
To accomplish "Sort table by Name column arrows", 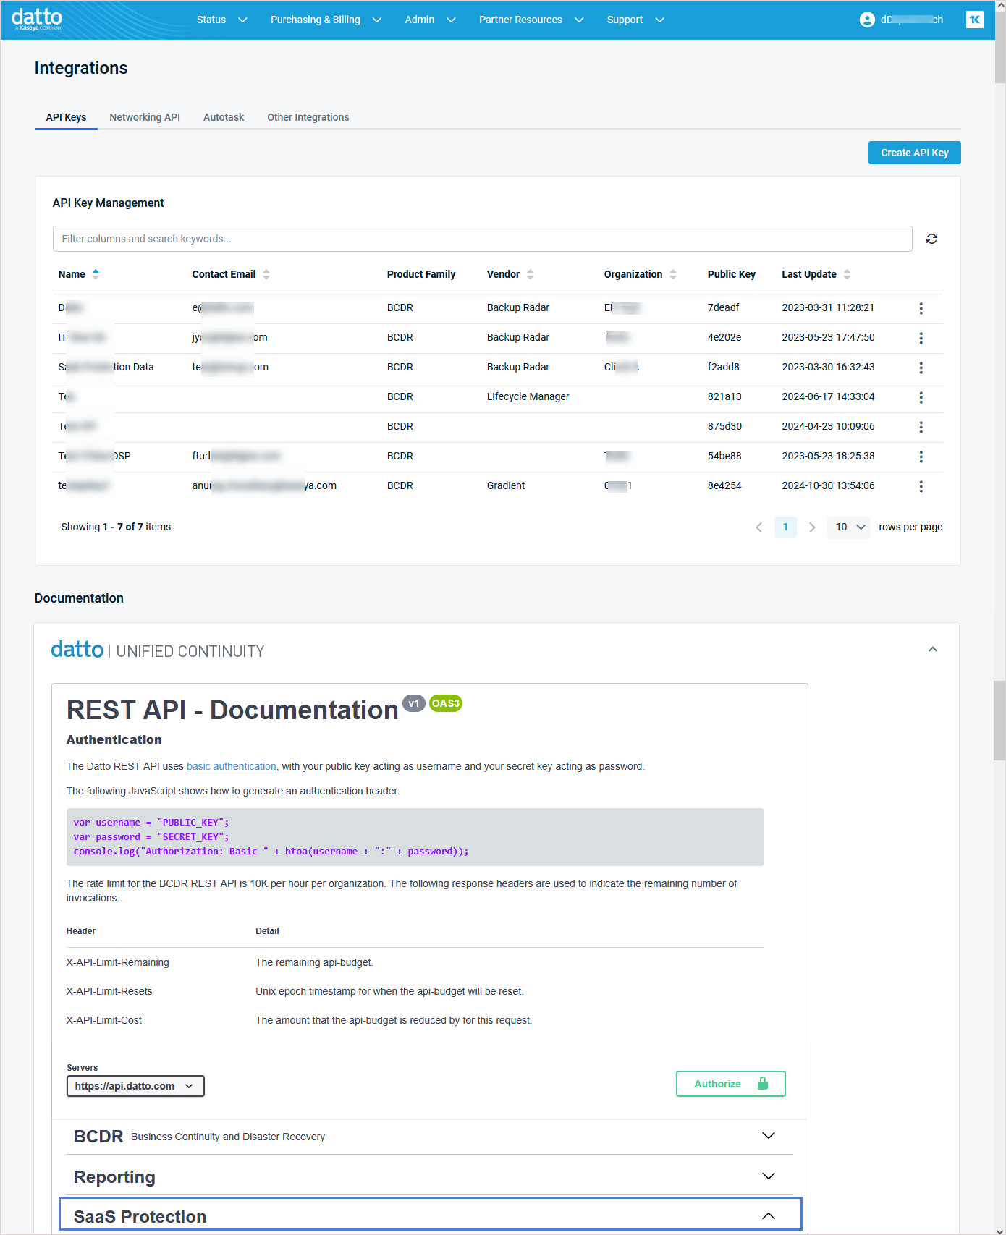I will click(x=96, y=274).
